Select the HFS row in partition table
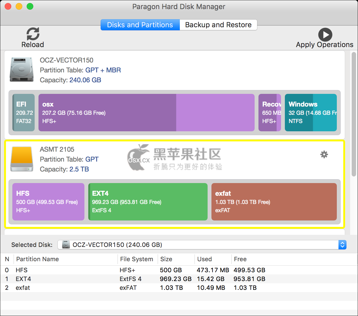The height and width of the screenshot is (316, 358). (x=179, y=270)
